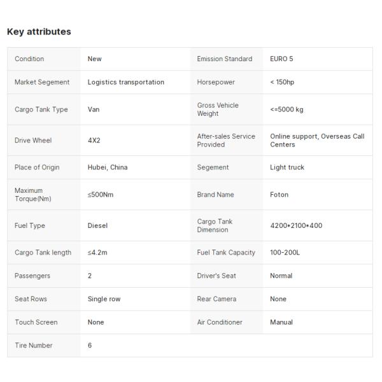Click the Fuel Tank Capacity label
This screenshot has width=382, height=382.
(x=226, y=253)
